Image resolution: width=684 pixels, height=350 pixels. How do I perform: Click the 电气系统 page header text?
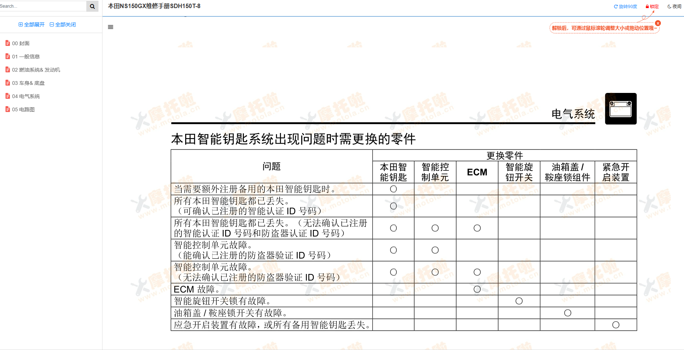click(573, 114)
